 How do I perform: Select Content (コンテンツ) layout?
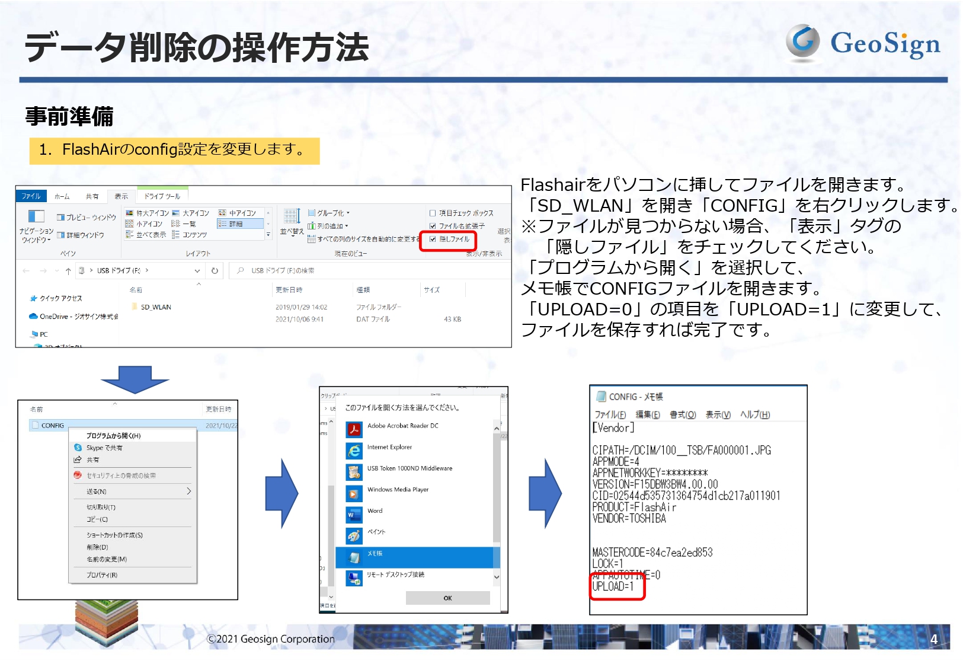point(190,235)
